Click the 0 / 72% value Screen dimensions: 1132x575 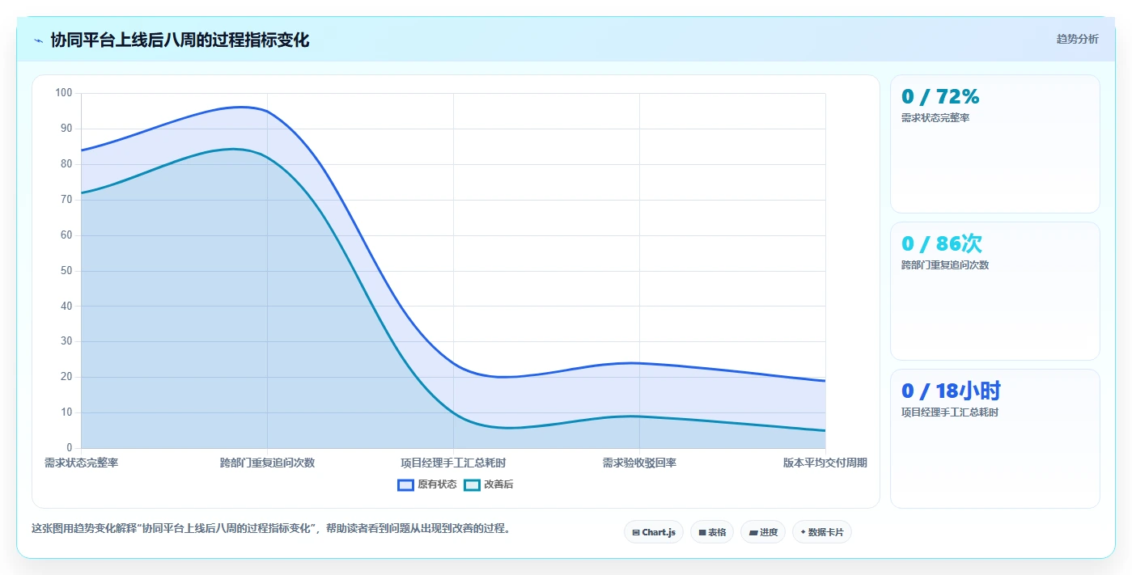pyautogui.click(x=940, y=97)
